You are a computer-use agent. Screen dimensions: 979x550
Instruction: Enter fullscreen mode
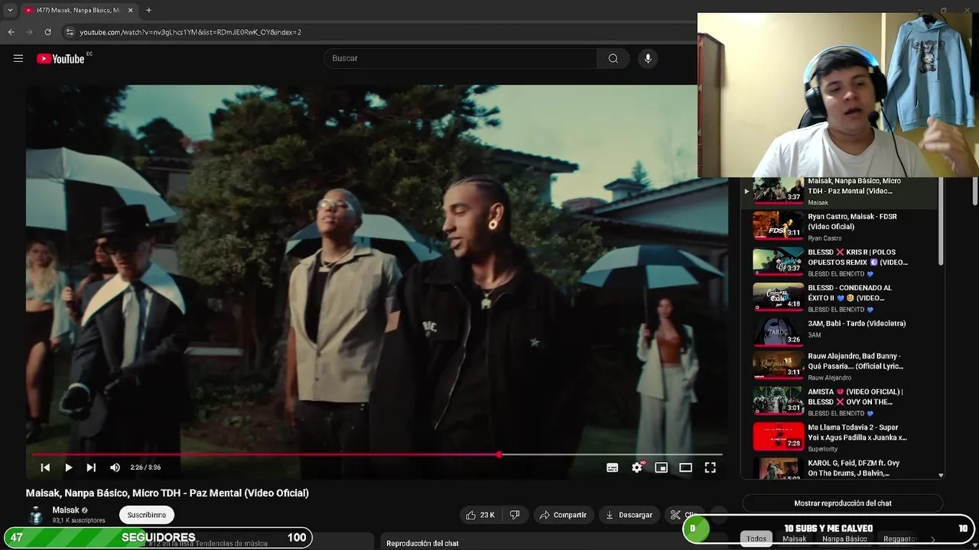click(710, 467)
